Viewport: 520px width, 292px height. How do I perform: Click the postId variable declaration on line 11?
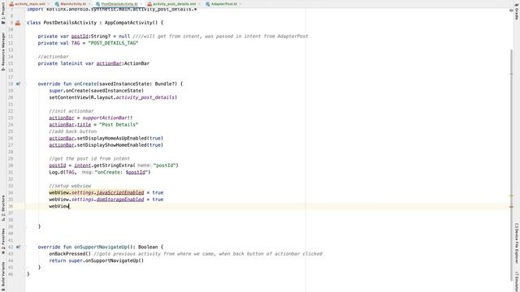(x=80, y=36)
